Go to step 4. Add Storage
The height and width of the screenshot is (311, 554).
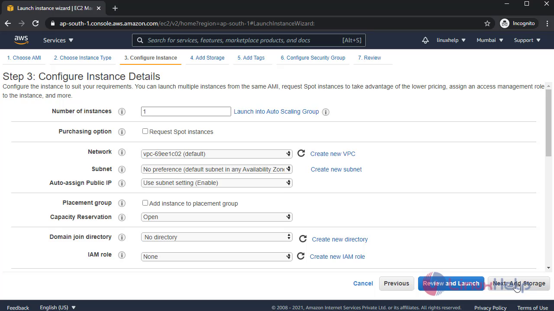tap(207, 58)
